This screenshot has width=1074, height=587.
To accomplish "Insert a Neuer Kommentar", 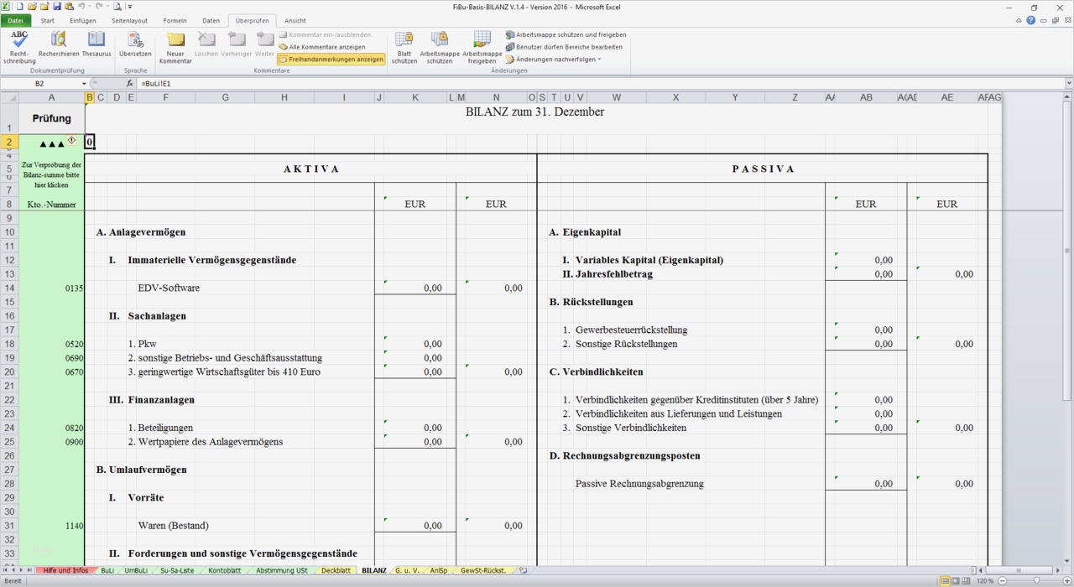I will [175, 47].
